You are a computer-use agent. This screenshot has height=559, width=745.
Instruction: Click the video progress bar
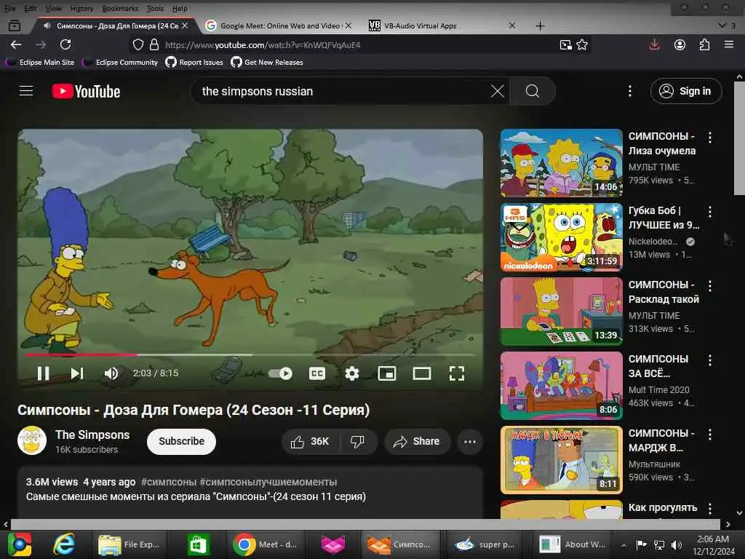coord(250,354)
